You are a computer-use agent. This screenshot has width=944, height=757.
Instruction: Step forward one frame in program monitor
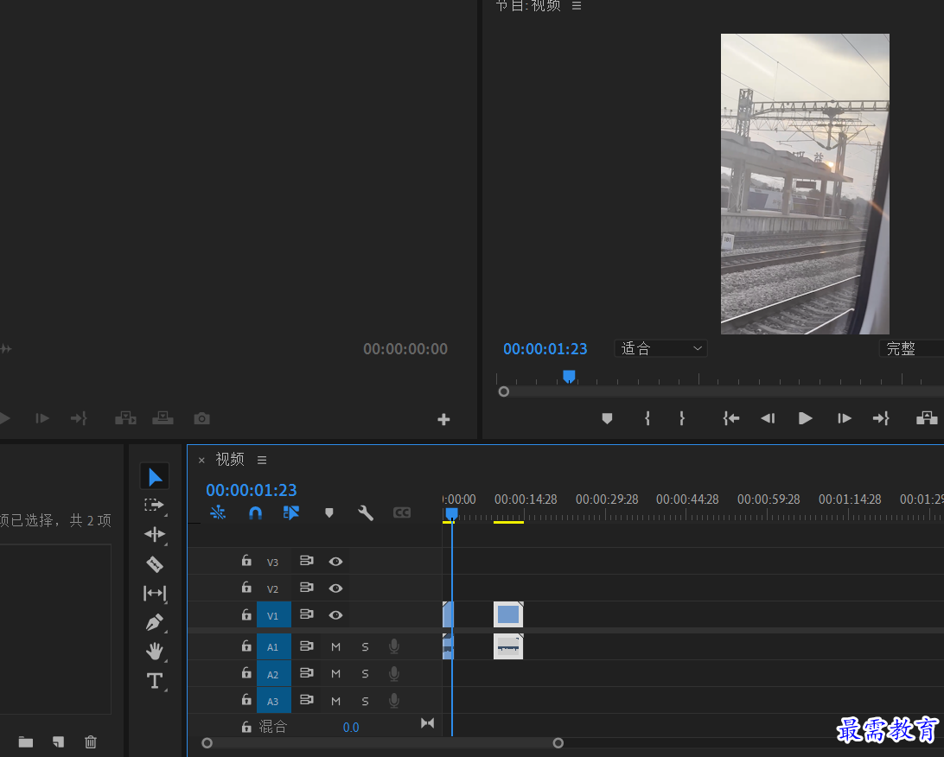[844, 418]
